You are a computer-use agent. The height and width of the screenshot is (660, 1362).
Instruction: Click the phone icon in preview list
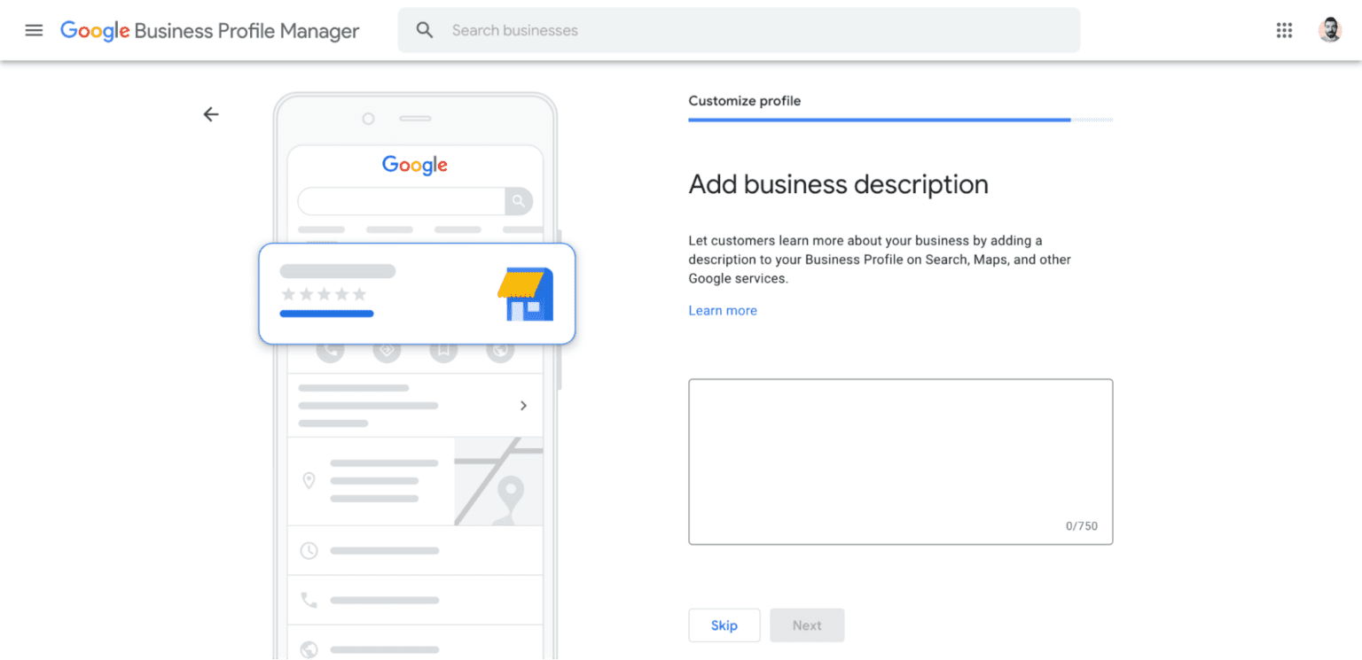(309, 601)
